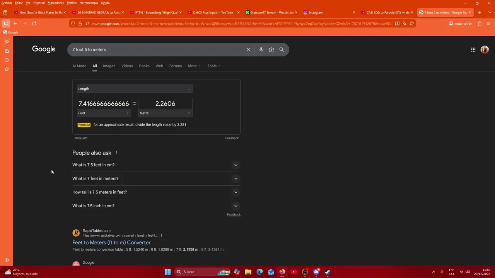Open Windows taskbar Buscar search box
The height and width of the screenshot is (278, 495).
[202, 272]
